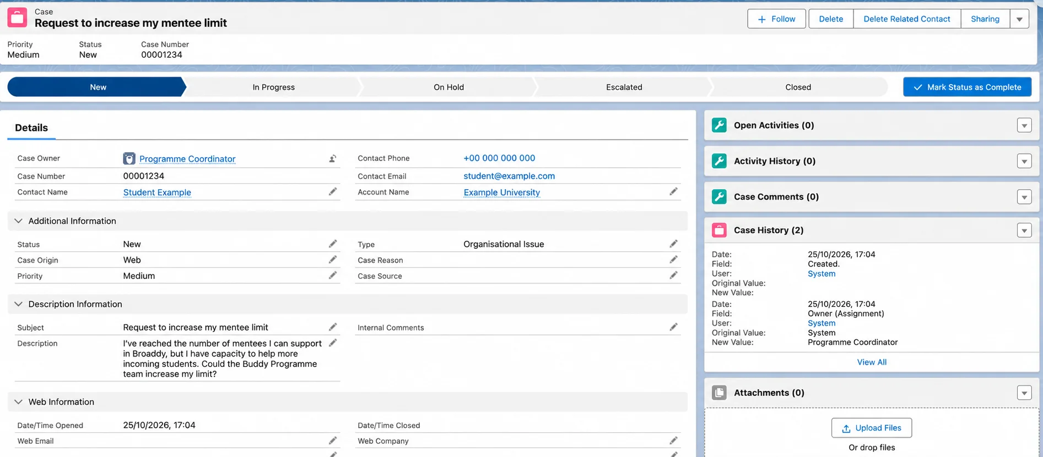Select the Closed status stage
This screenshot has width=1043, height=457.
(798, 87)
